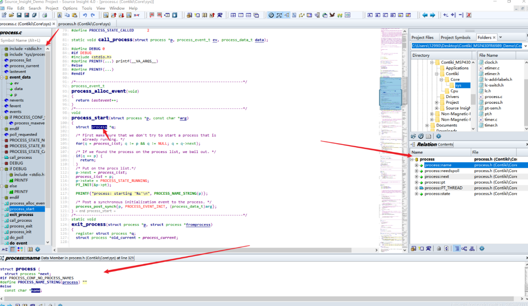Click the Undo arrow icon
The image size is (528, 306).
point(85,15)
